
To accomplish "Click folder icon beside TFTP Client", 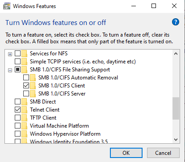I will point(24,118).
